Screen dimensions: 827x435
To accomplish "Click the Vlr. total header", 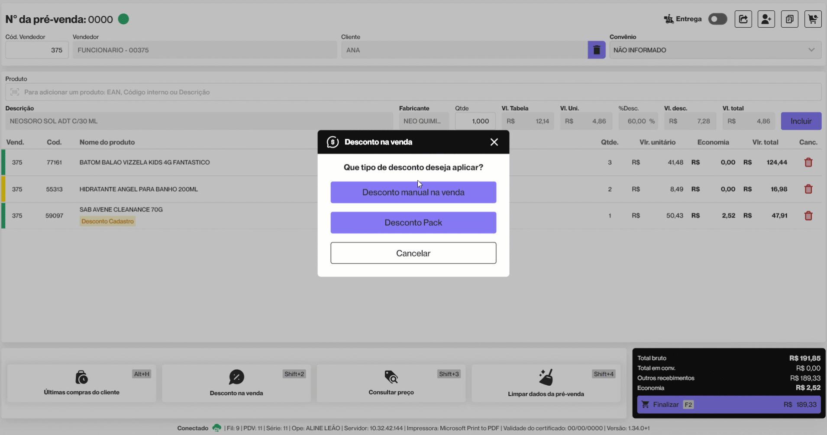I will 765,142.
